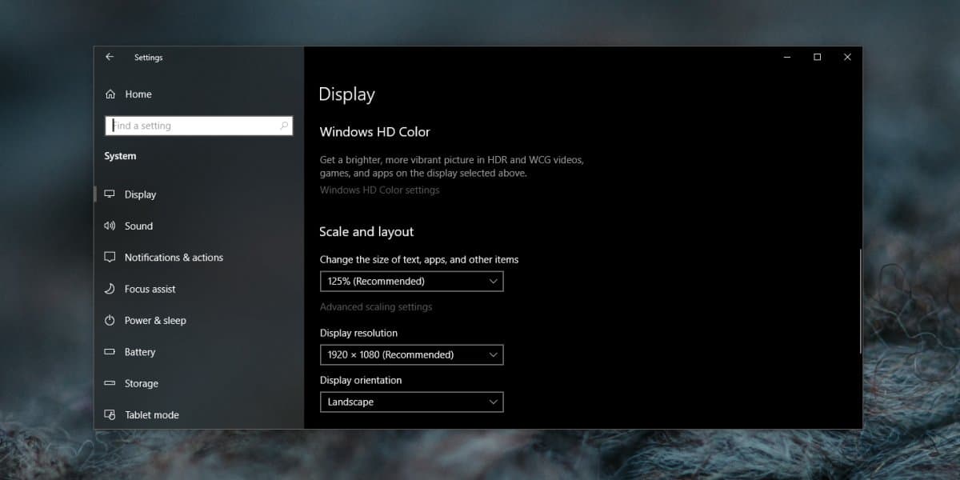This screenshot has width=960, height=480.
Task: Expand the Landscape display orientation dropdown
Action: tap(411, 402)
